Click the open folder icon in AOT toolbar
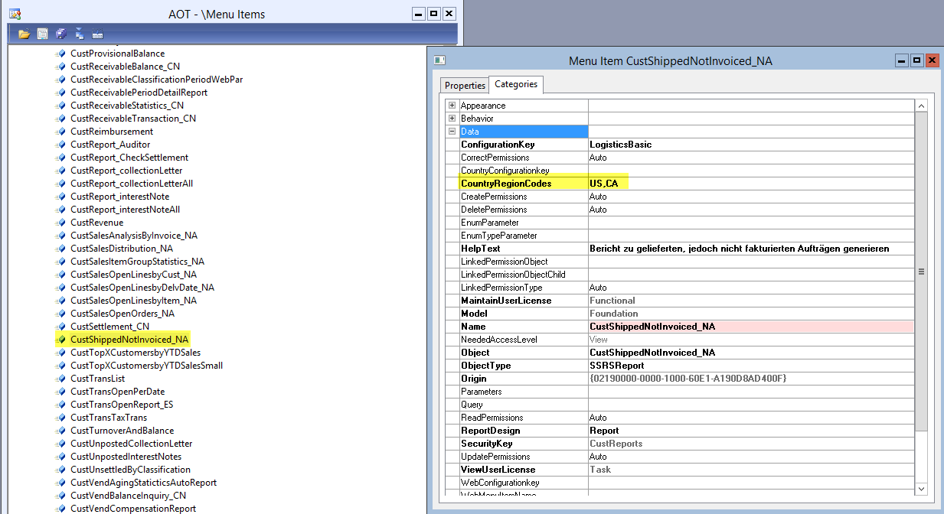This screenshot has width=944, height=514. (x=24, y=34)
